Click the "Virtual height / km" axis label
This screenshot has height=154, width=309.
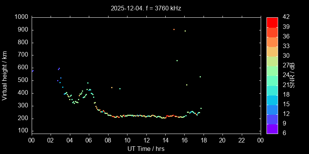tap(5, 75)
